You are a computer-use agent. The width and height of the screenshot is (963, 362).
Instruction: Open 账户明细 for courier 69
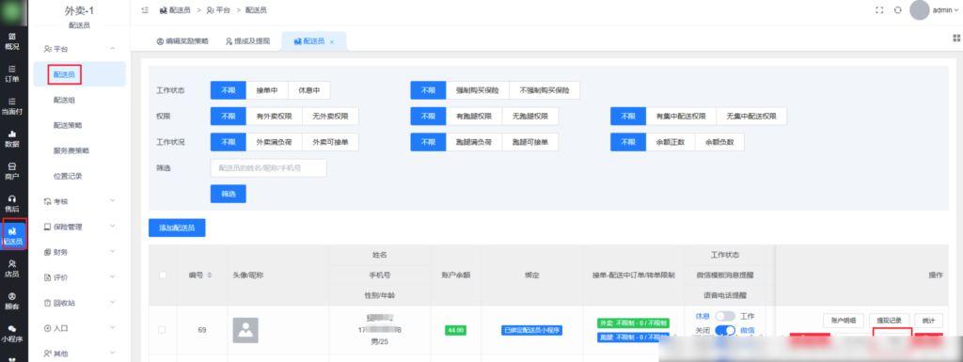tap(844, 321)
